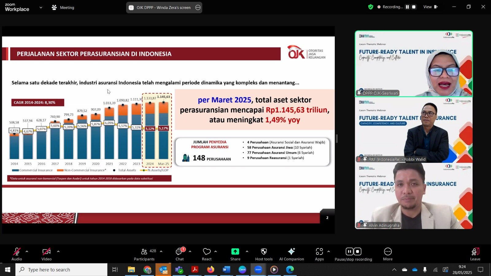Open Zoom Workplace dropdown arrow

pyautogui.click(x=41, y=7)
